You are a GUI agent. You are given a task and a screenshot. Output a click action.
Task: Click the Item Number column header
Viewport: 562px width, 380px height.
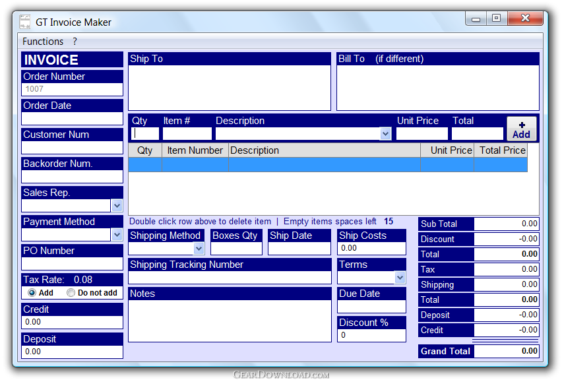(195, 150)
